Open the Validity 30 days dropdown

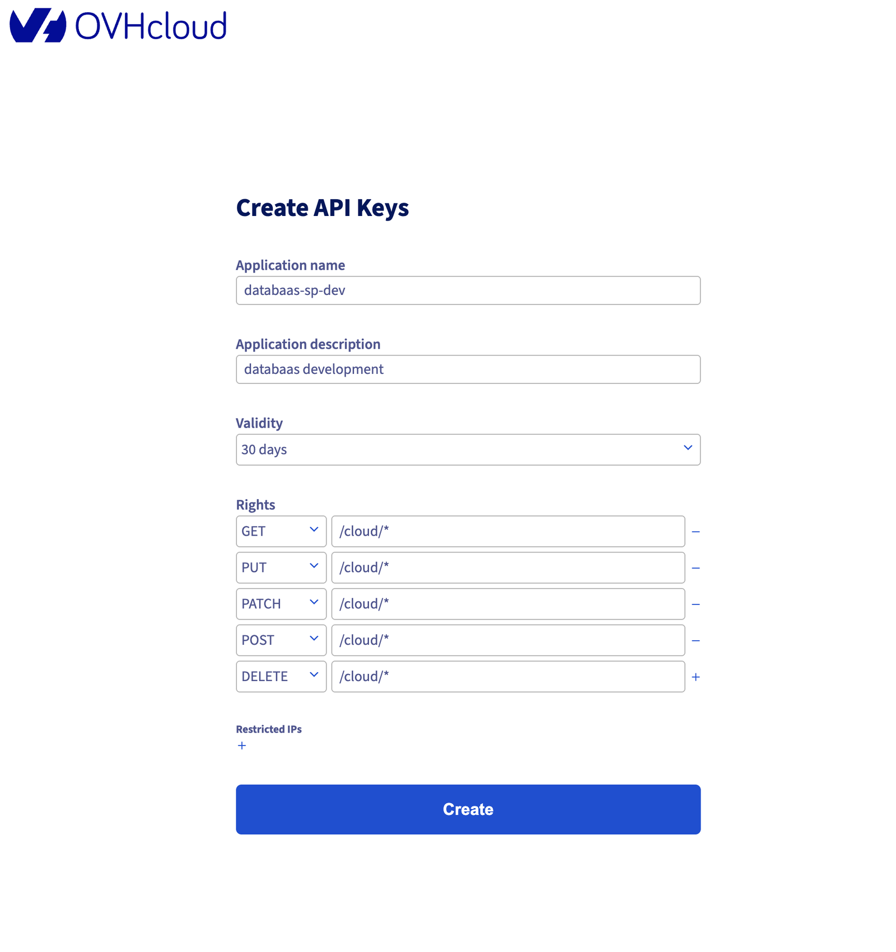tap(468, 449)
